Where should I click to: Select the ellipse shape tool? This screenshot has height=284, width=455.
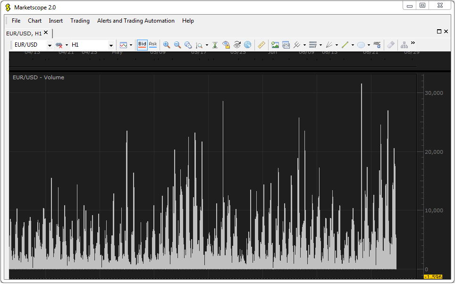click(361, 45)
